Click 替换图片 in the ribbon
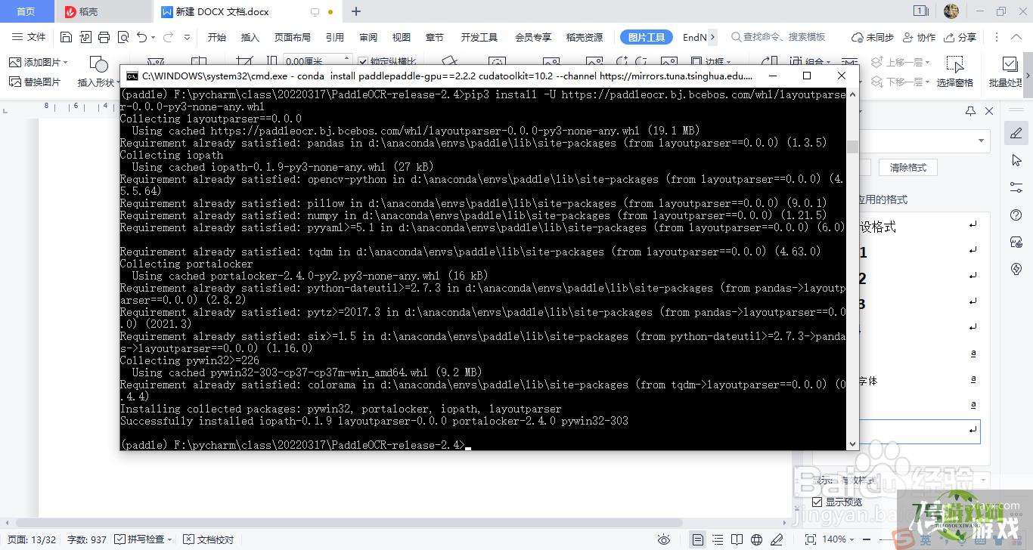The height and width of the screenshot is (550, 1033). 35,82
